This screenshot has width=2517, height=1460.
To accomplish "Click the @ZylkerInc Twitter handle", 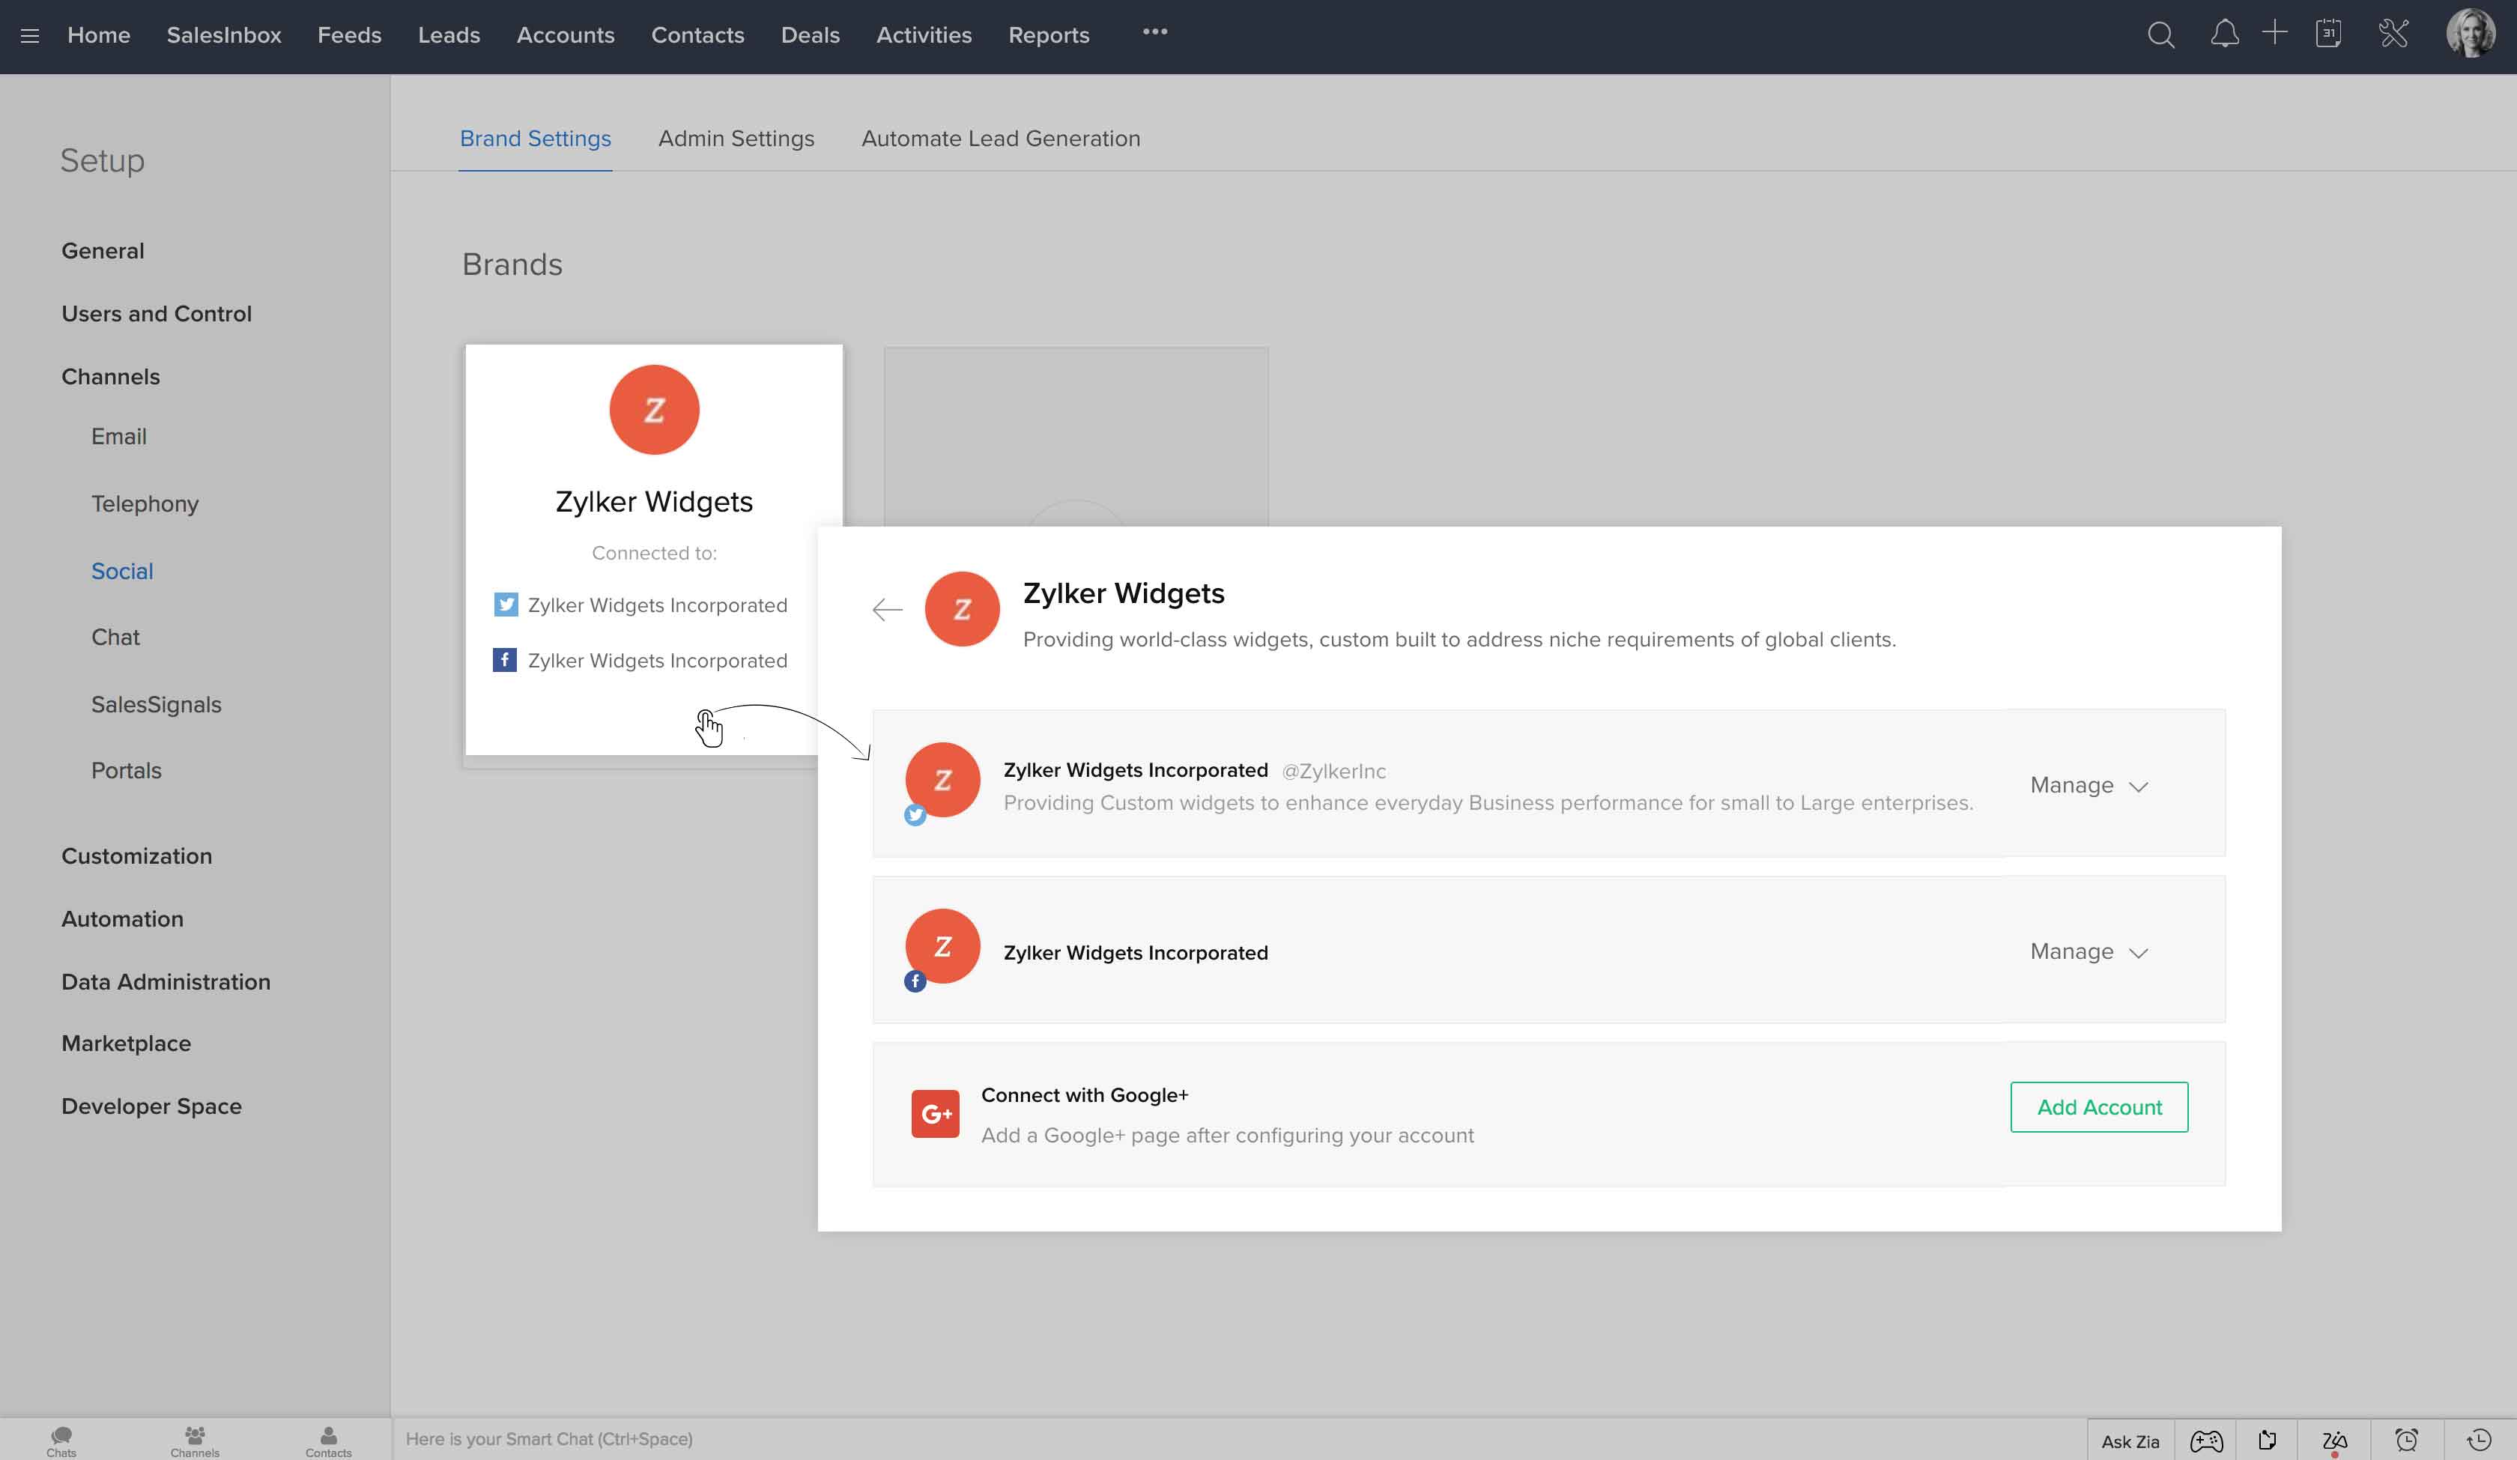I will click(x=1333, y=771).
